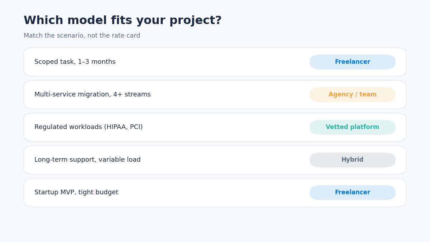Open the Scoped task scenario card

click(x=215, y=62)
